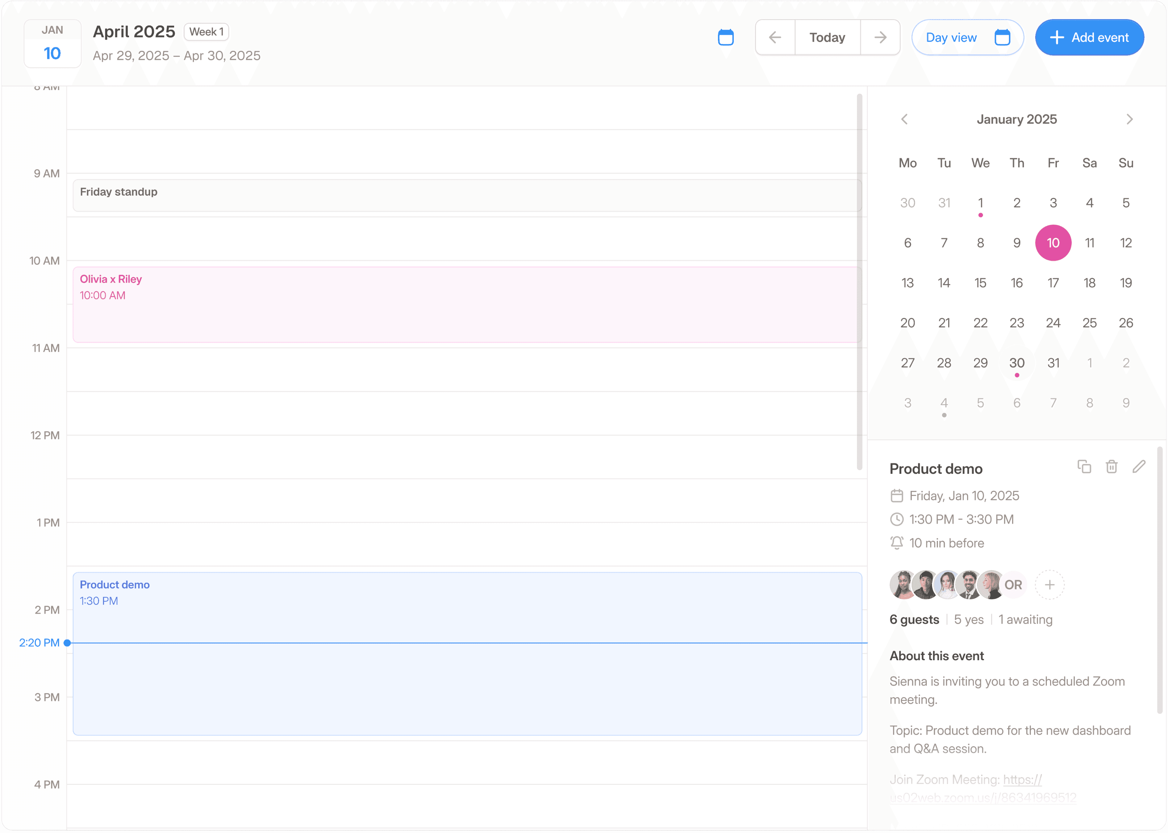Click the first attendee avatar
This screenshot has height=833, width=1168.
pyautogui.click(x=902, y=585)
